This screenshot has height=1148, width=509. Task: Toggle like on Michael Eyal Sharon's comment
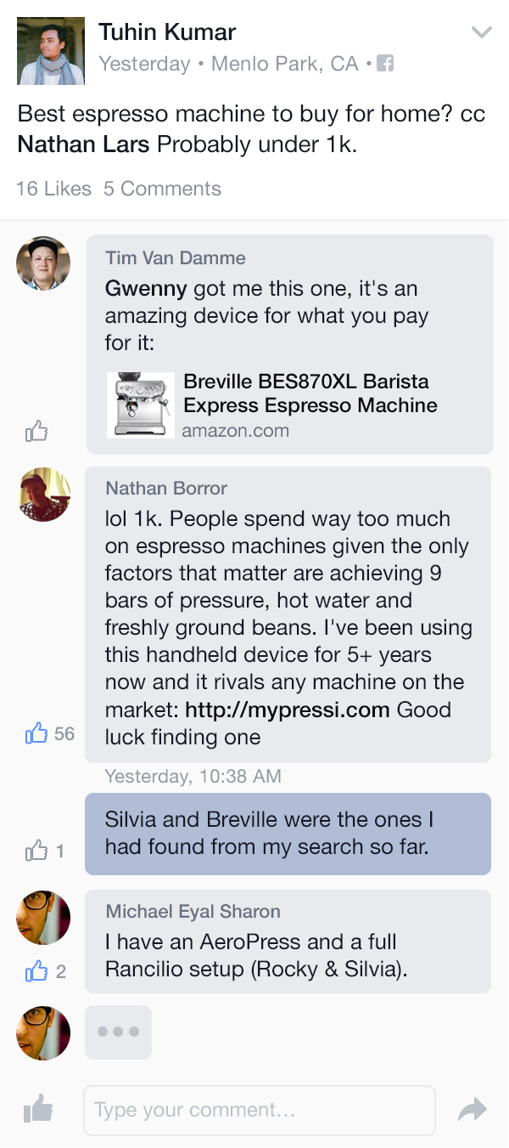[36, 970]
